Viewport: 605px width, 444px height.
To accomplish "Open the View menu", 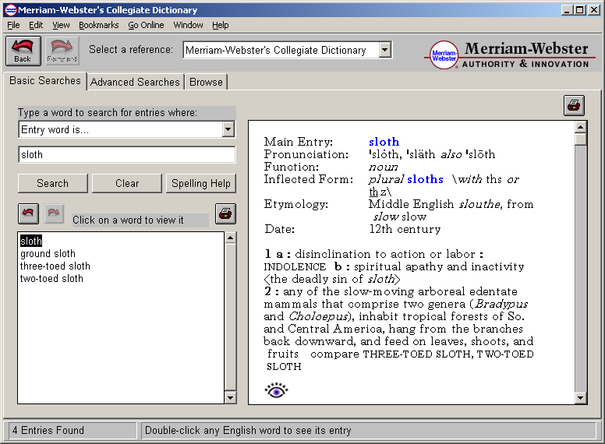I will click(61, 25).
